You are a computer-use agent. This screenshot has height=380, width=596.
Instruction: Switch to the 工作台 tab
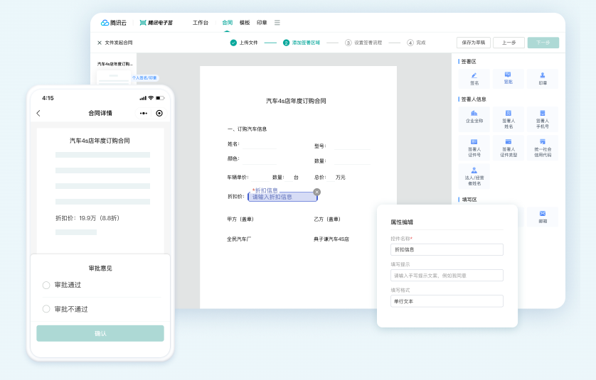tap(201, 23)
